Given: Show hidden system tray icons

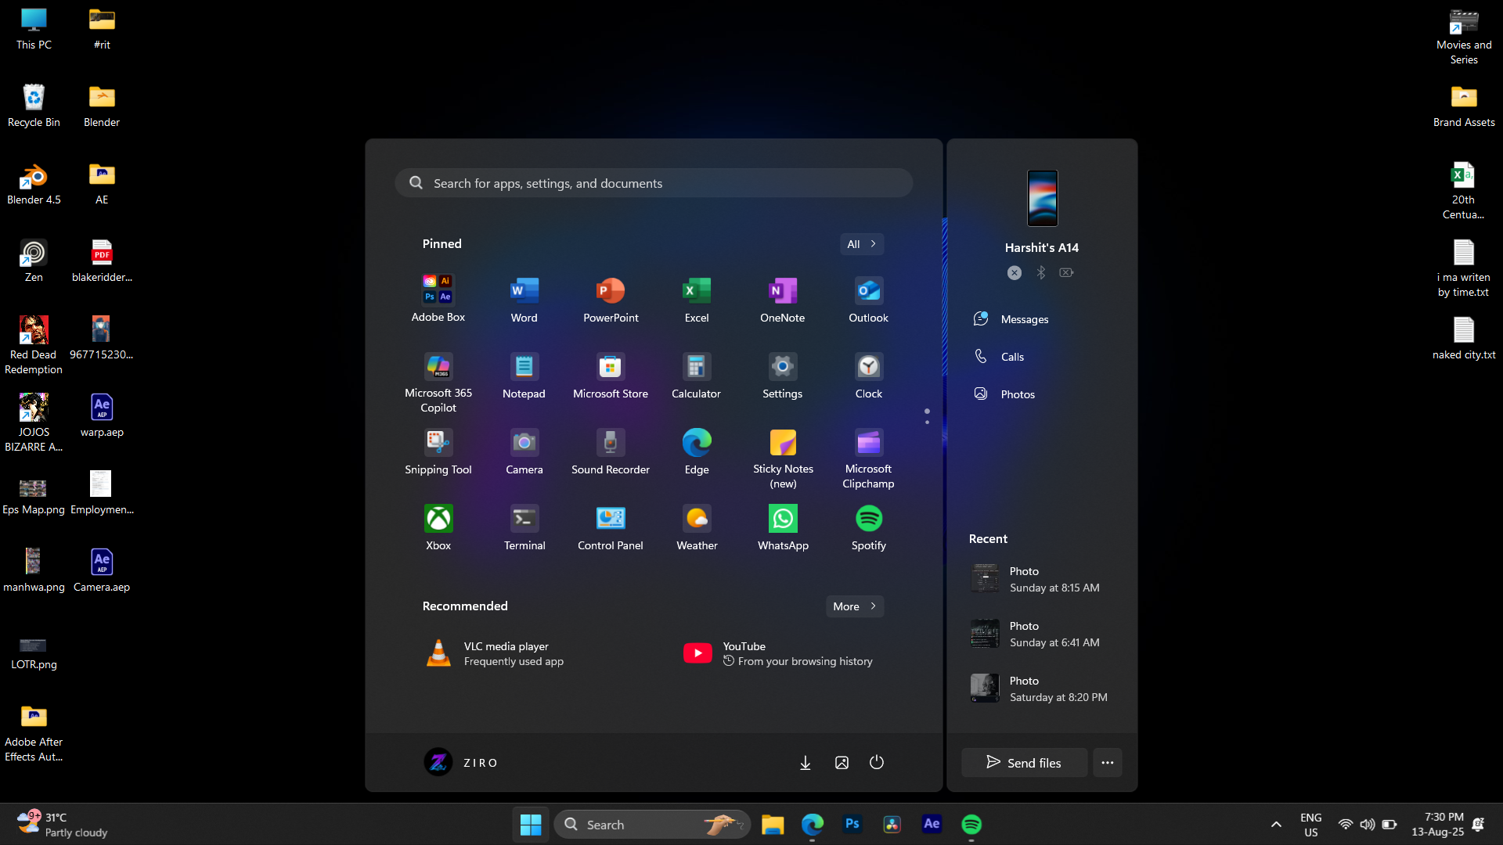Looking at the screenshot, I should 1276,824.
